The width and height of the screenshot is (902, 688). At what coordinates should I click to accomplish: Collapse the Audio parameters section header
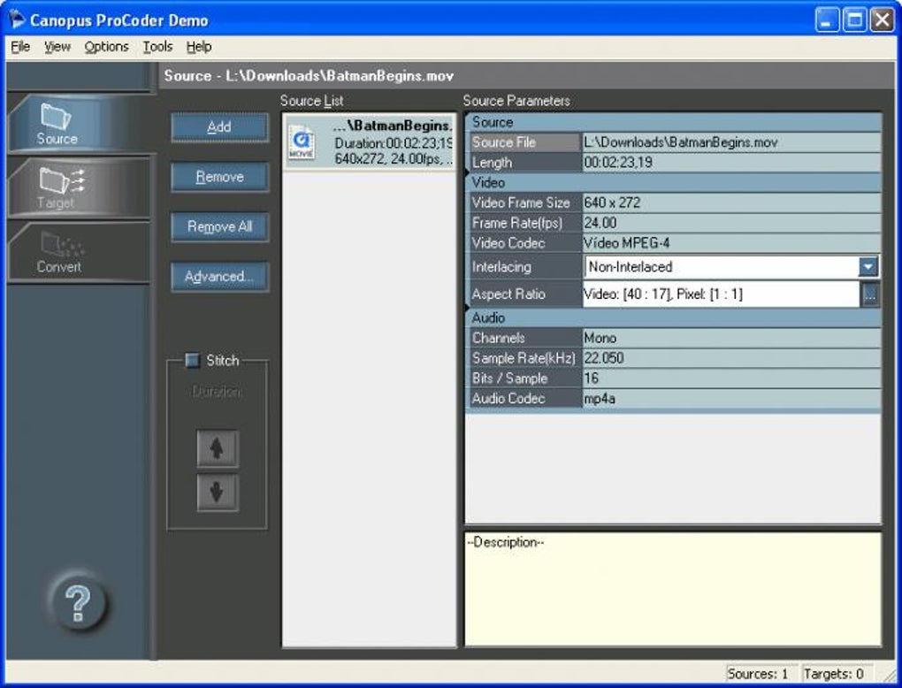tap(673, 317)
